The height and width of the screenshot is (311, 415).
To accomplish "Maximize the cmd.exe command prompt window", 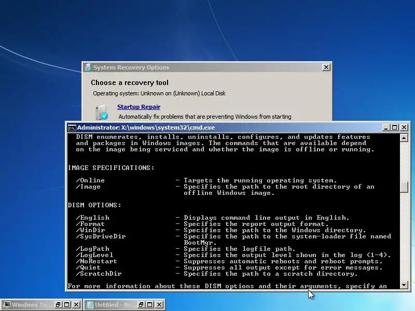I will click(x=395, y=128).
